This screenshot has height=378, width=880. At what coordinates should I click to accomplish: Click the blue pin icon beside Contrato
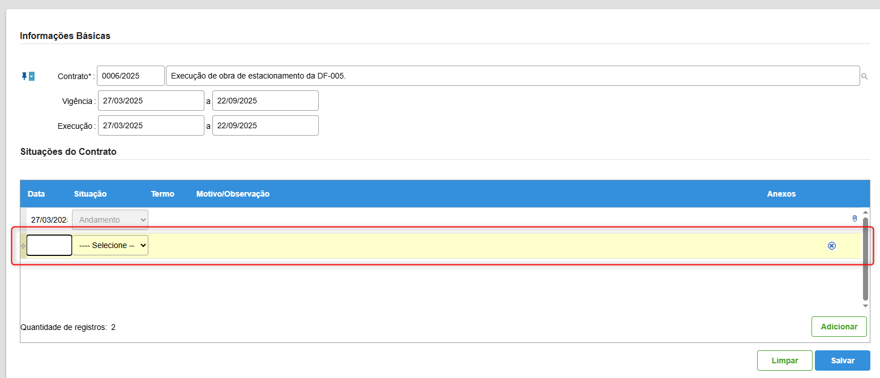point(24,76)
